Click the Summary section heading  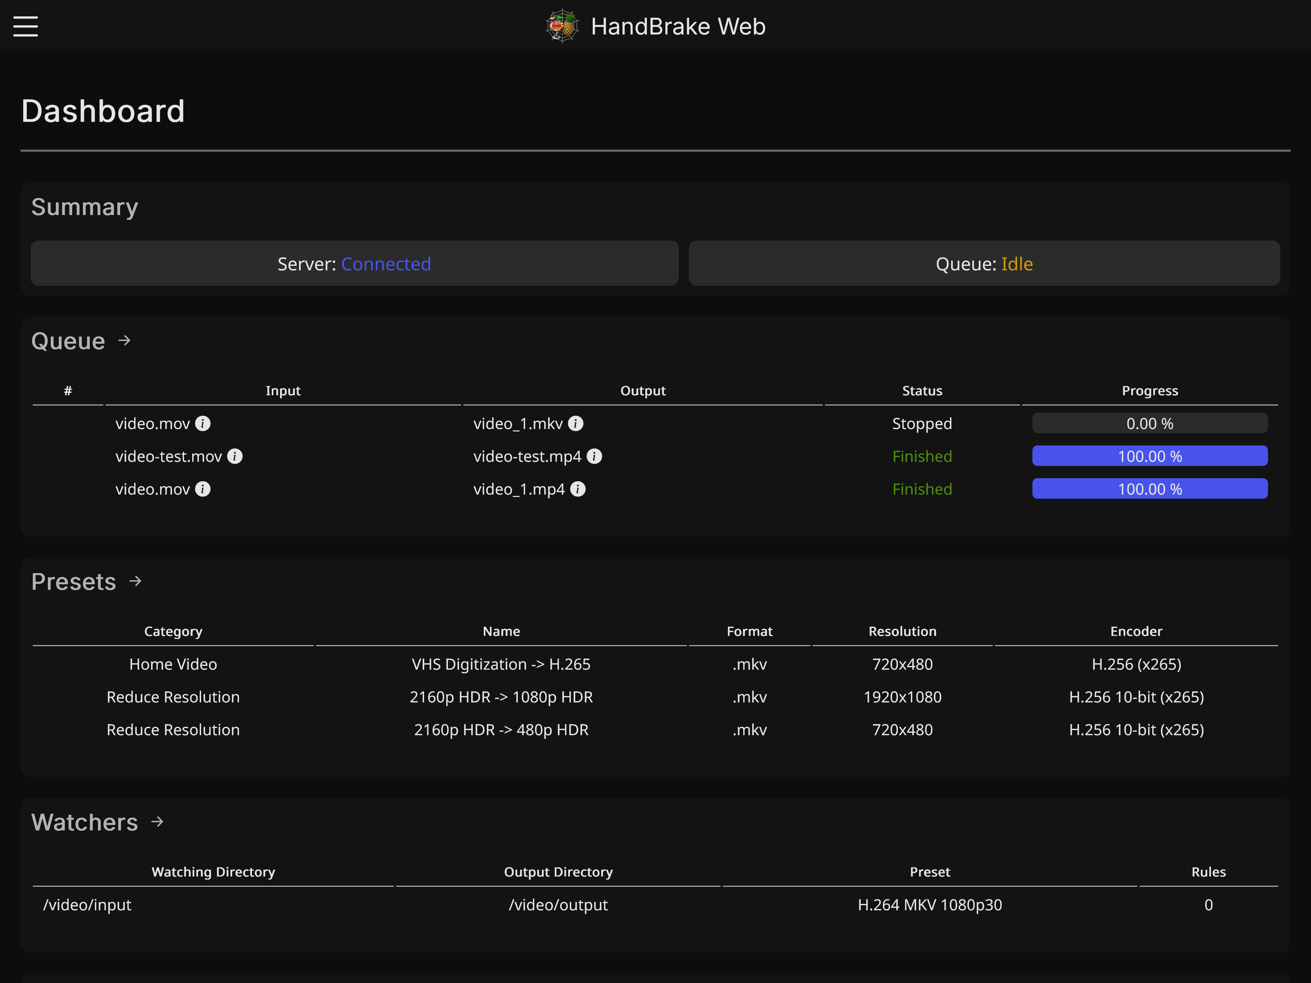pyautogui.click(x=85, y=207)
